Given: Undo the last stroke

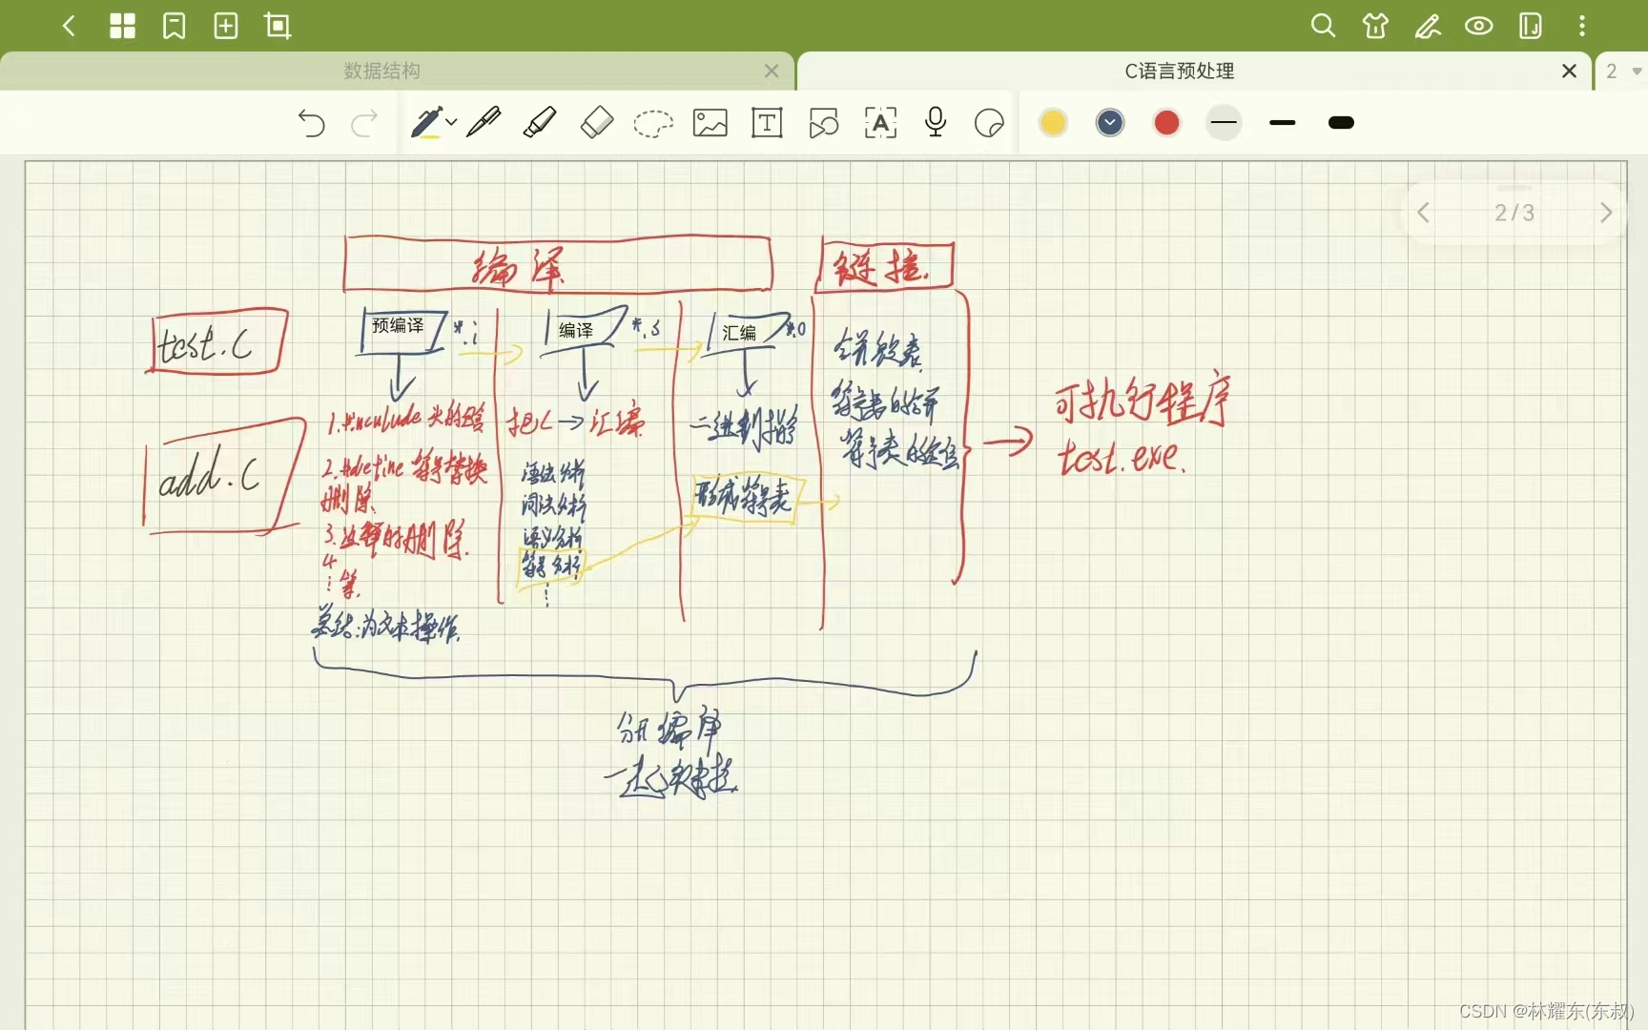Looking at the screenshot, I should tap(311, 123).
